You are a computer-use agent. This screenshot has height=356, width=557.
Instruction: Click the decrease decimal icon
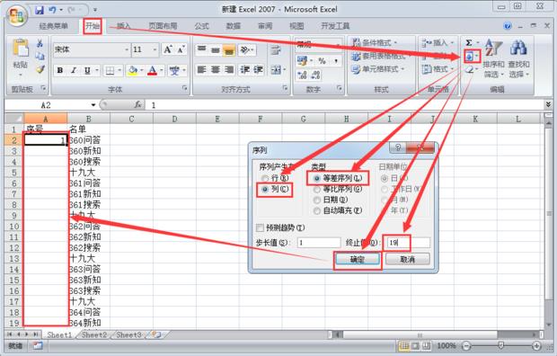(316, 75)
